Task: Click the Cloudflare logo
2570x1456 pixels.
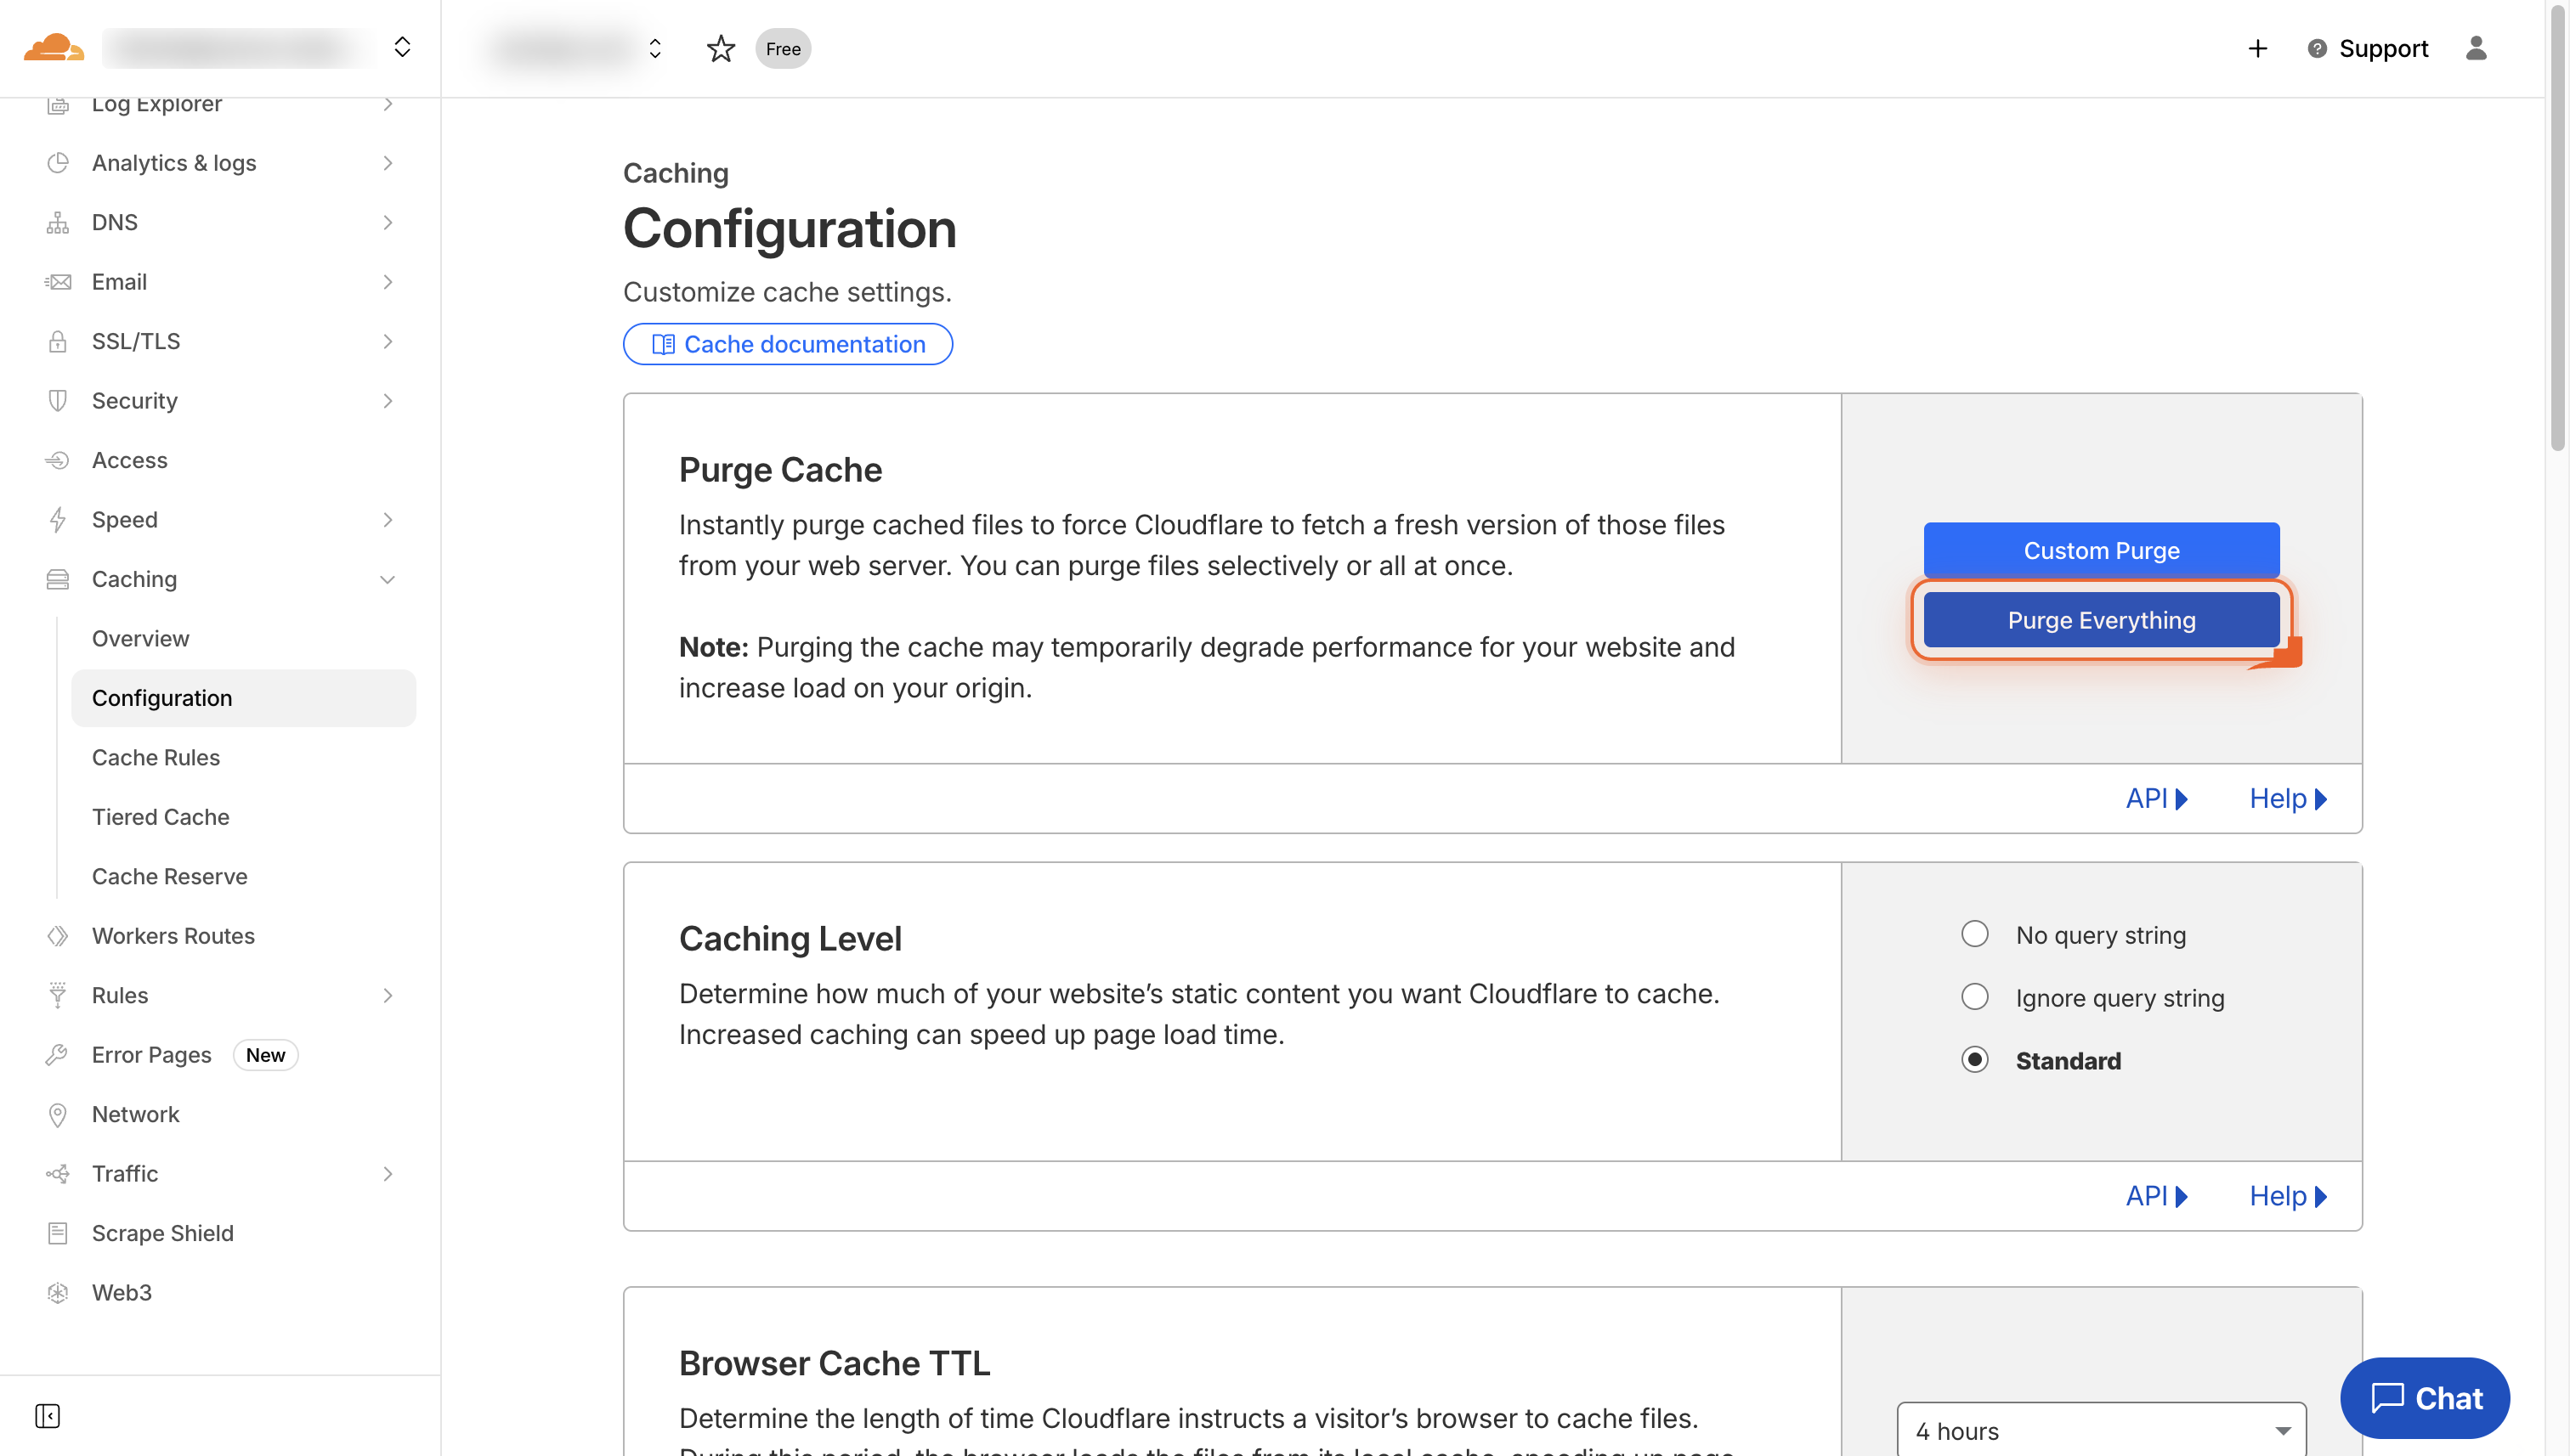Action: (52, 47)
